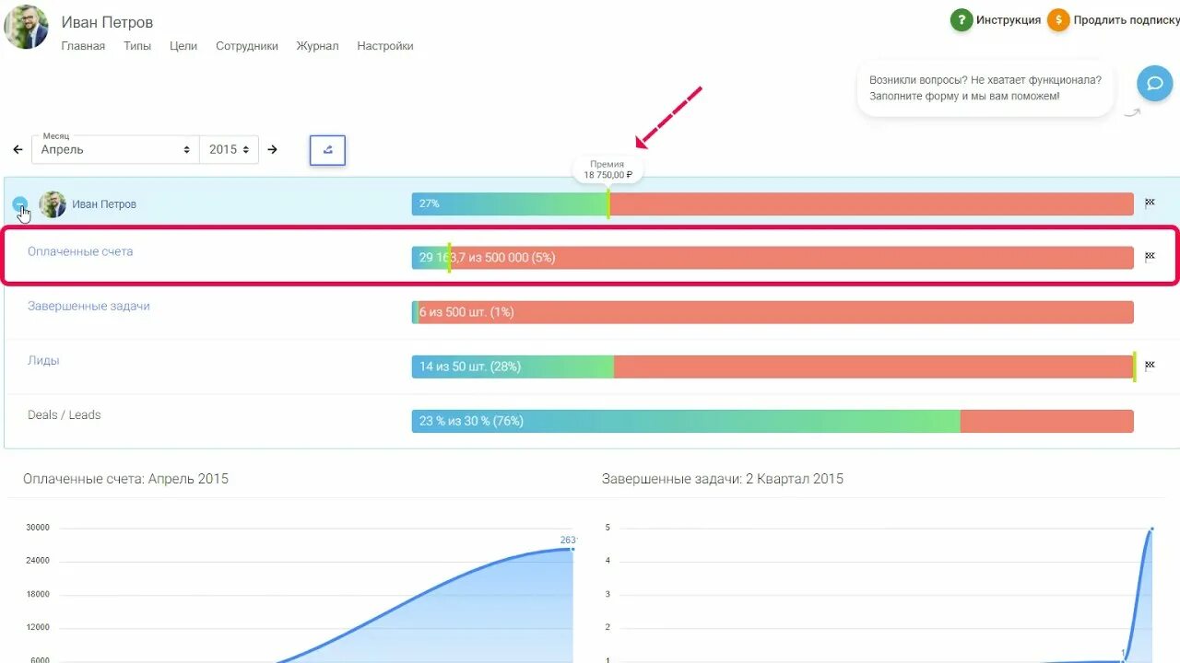Open the Настройки menu item
This screenshot has width=1180, height=663.
coord(385,46)
